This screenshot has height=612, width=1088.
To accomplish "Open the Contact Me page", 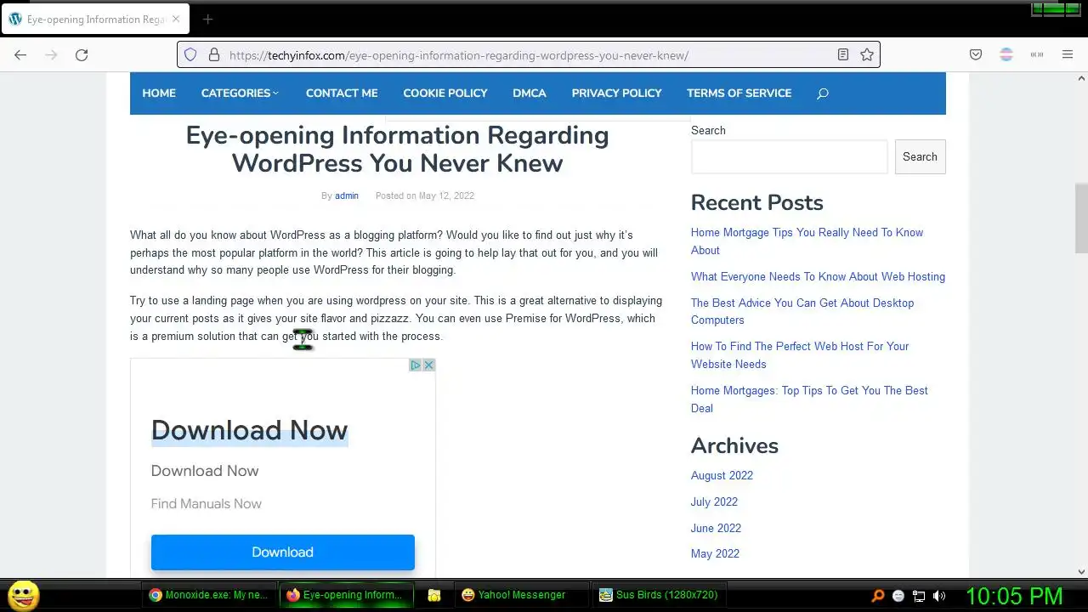I will coord(342,93).
